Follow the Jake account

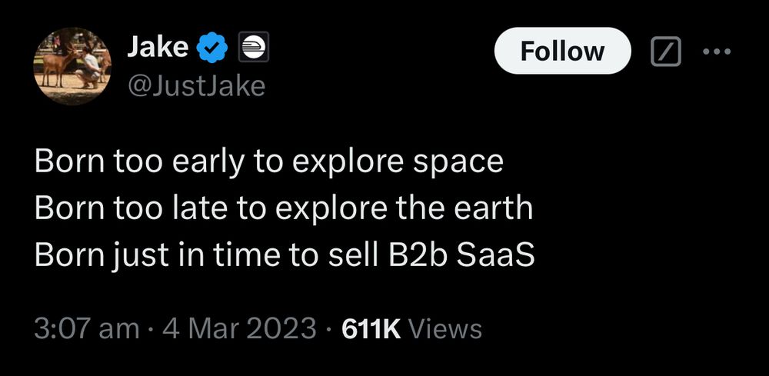tap(562, 51)
